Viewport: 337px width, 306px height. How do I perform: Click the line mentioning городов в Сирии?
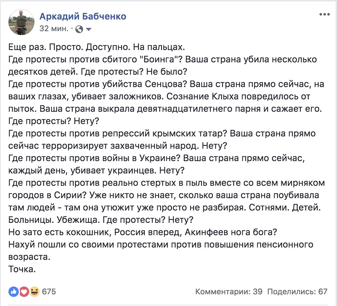click(x=164, y=195)
